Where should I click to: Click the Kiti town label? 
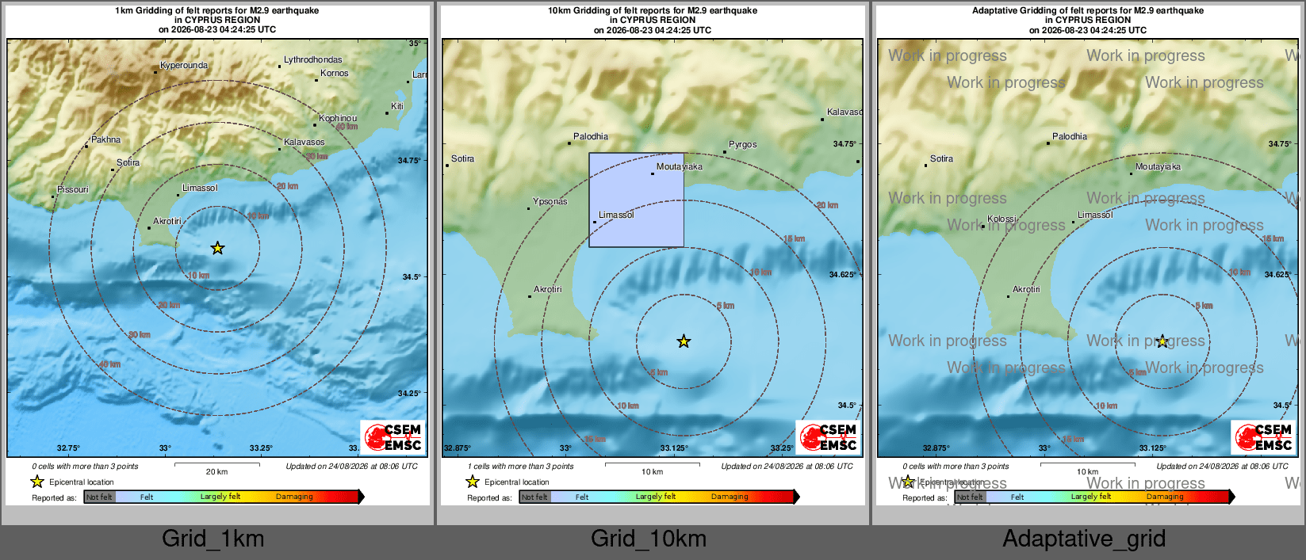point(397,106)
